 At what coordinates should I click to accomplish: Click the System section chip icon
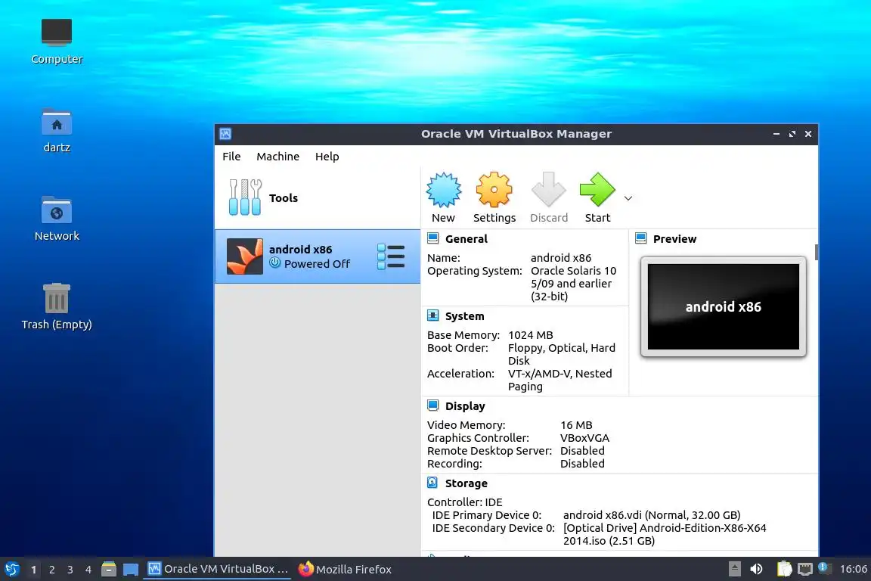pyautogui.click(x=432, y=315)
